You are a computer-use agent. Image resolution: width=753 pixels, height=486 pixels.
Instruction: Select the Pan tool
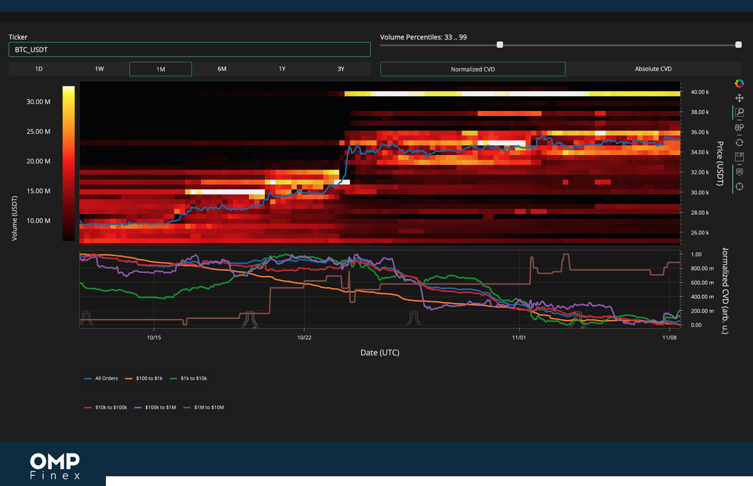(x=739, y=98)
